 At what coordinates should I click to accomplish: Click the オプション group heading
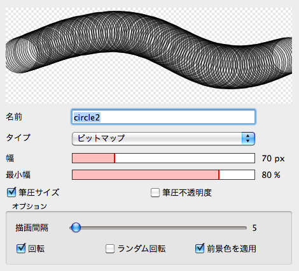coord(29,206)
